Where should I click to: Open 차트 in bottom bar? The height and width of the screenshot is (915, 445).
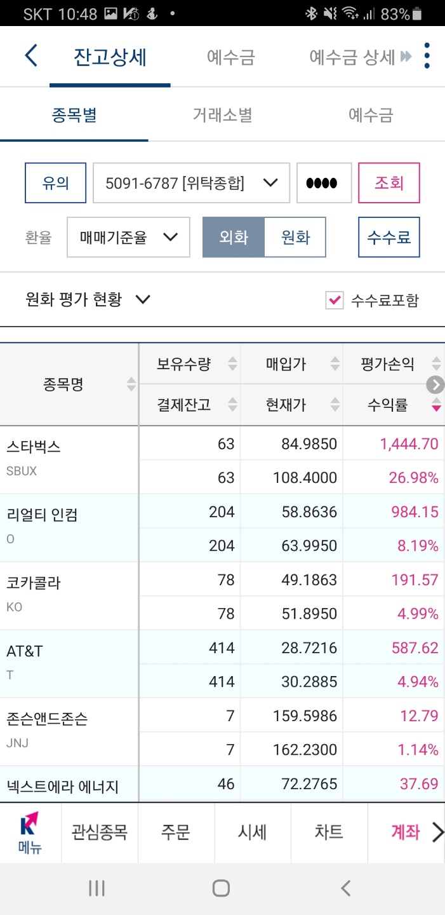[x=329, y=832]
